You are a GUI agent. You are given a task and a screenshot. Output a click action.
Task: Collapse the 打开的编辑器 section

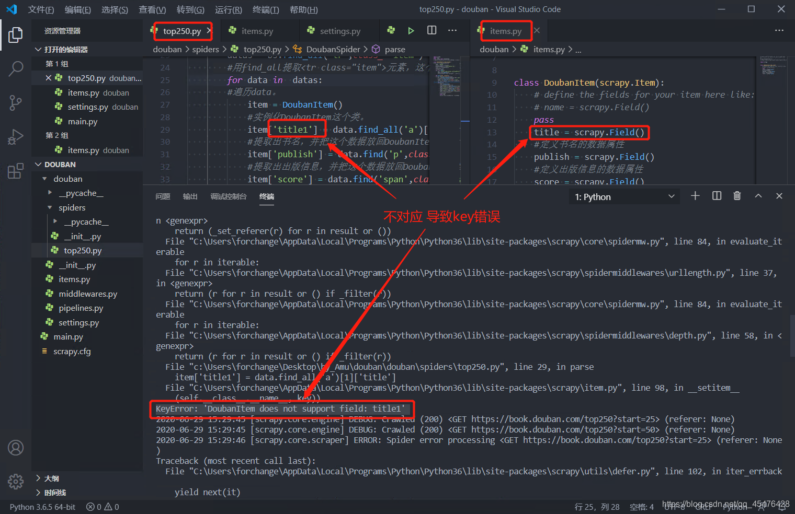point(87,49)
